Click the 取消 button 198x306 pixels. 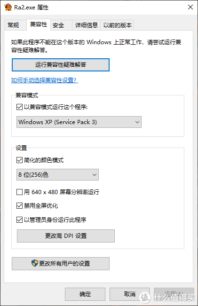[130, 294]
